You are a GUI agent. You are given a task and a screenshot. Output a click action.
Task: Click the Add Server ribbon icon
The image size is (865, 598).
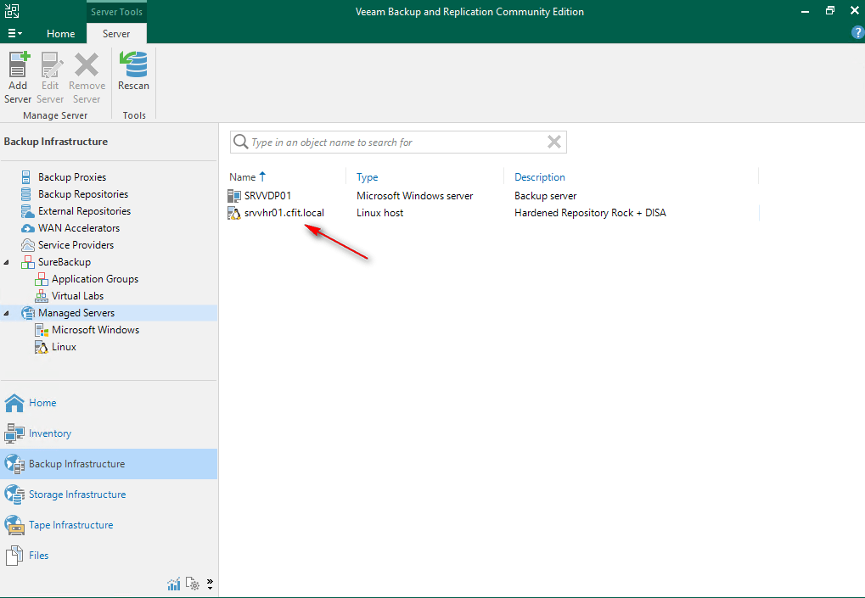point(18,77)
